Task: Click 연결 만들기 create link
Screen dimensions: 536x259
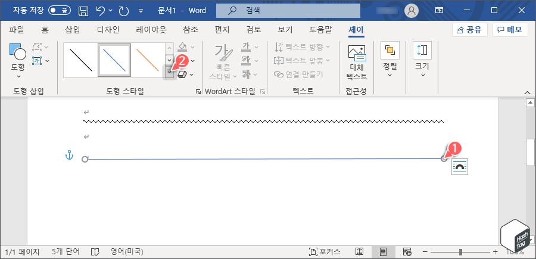Action: (x=298, y=74)
